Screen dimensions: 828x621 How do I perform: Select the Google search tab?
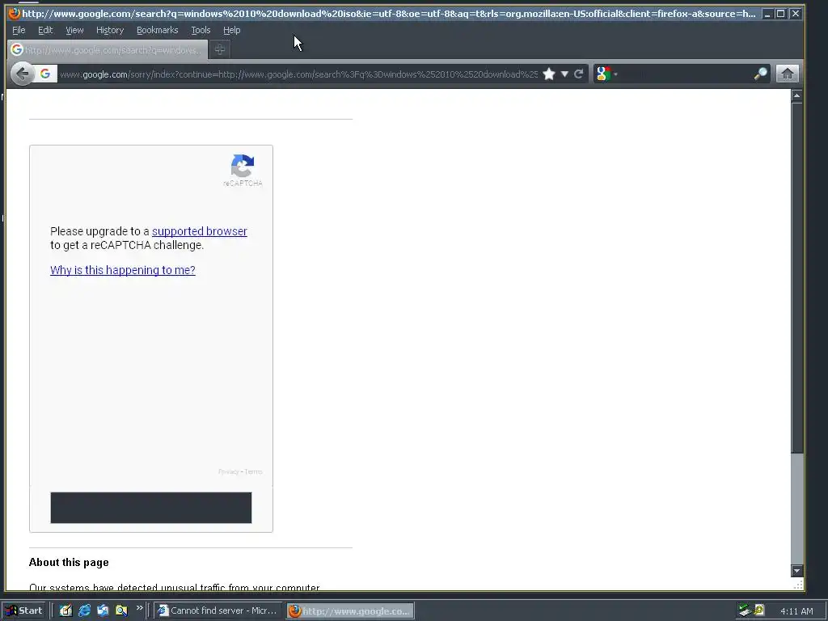[x=108, y=49]
